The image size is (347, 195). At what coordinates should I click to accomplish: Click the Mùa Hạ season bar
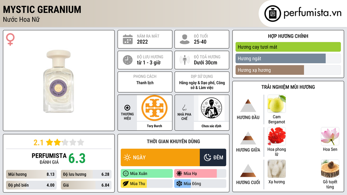tap(200, 174)
